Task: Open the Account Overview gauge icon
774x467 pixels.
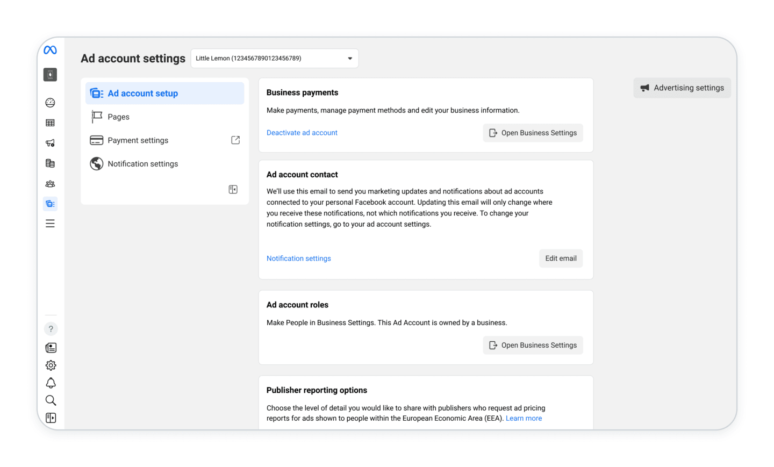Action: (x=50, y=103)
